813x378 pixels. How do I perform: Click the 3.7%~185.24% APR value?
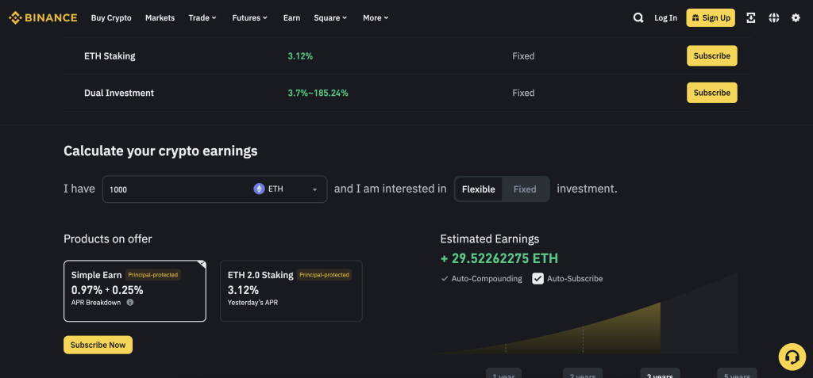point(318,93)
